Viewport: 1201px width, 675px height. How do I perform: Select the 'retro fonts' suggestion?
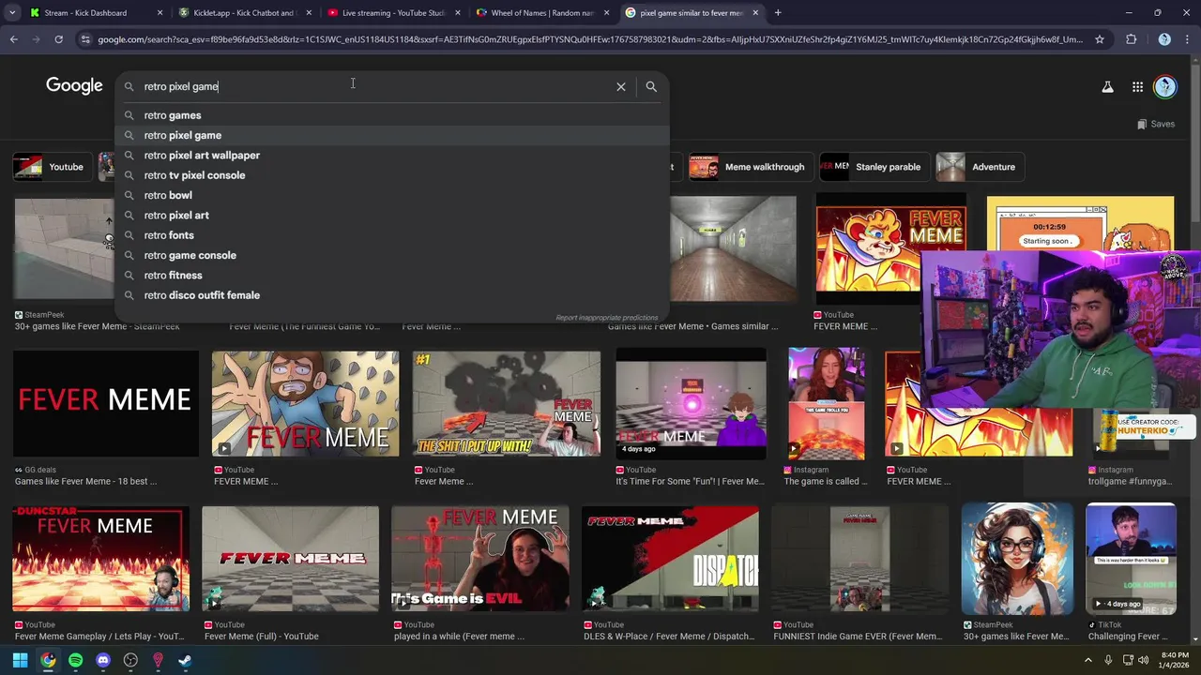click(392, 235)
